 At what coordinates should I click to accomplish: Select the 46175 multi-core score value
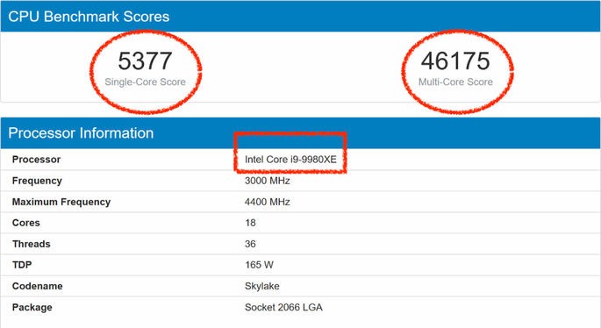click(455, 61)
